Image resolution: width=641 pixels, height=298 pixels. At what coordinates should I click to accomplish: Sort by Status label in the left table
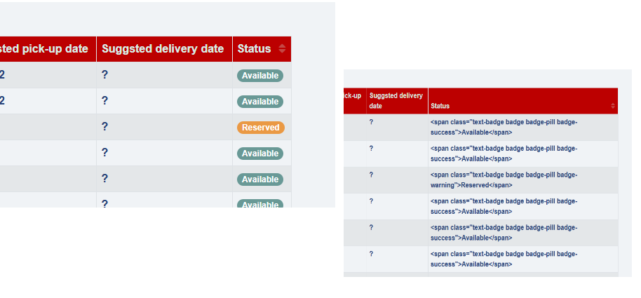point(254,49)
